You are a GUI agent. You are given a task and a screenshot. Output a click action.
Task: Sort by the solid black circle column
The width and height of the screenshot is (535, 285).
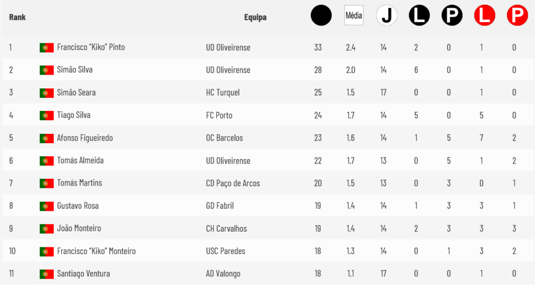[321, 15]
